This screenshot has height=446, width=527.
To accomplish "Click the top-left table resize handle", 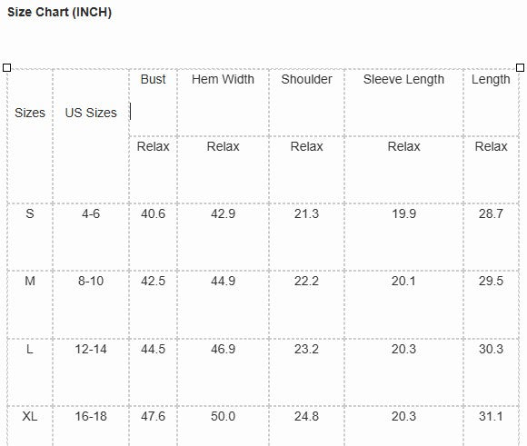I will click(x=6, y=68).
